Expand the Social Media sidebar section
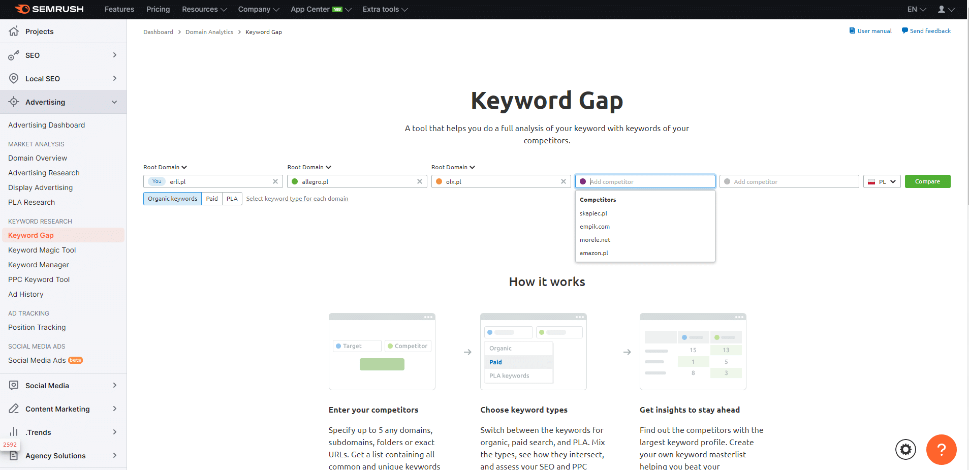Viewport: 969px width, 470px height. tap(115, 385)
